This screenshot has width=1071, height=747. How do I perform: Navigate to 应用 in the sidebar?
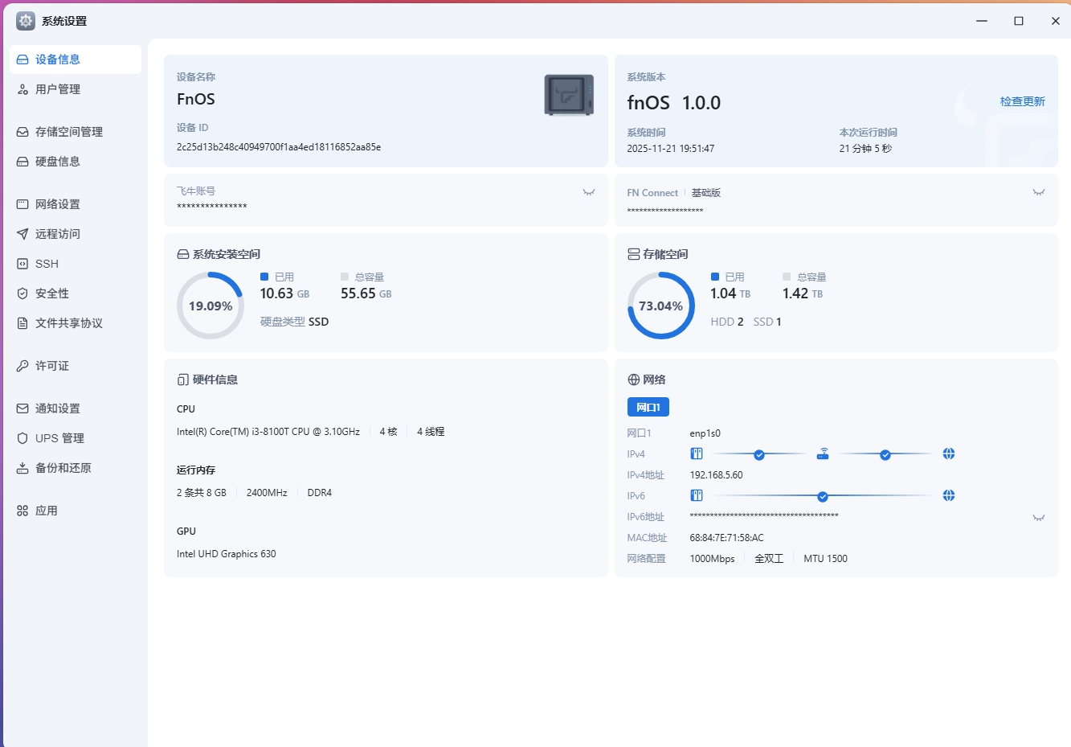tap(76, 511)
